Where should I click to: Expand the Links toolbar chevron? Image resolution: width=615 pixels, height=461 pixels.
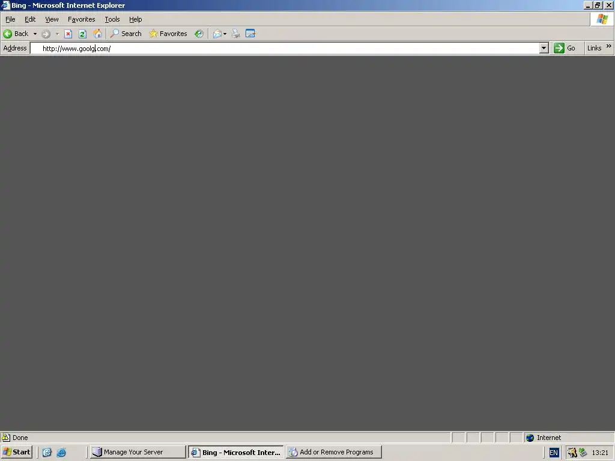click(x=609, y=46)
